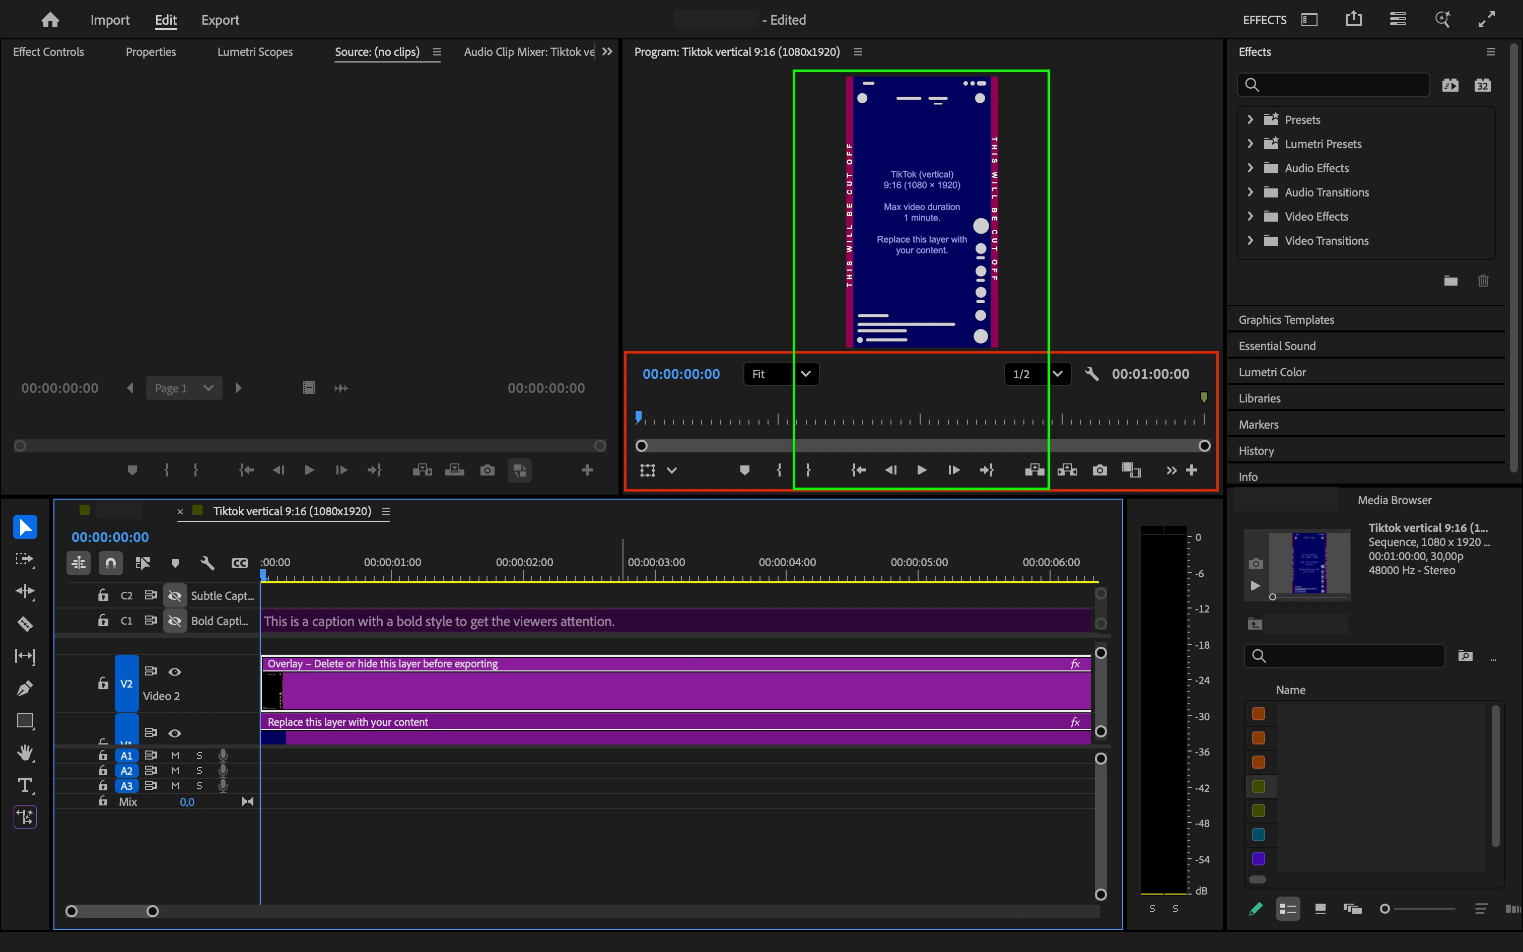Image resolution: width=1523 pixels, height=952 pixels.
Task: Mute audio track A1
Action: tap(175, 755)
